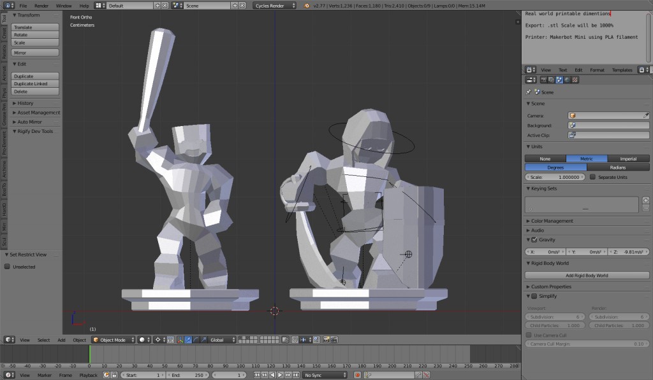Enable the Simplify checkbox
The height and width of the screenshot is (380, 653).
[534, 296]
